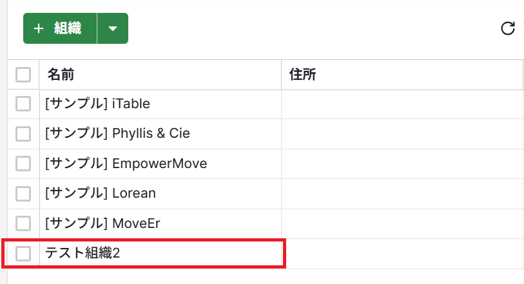Image resolution: width=524 pixels, height=284 pixels.
Task: Open the [サンプル] MoveEr organization
Action: (x=102, y=223)
